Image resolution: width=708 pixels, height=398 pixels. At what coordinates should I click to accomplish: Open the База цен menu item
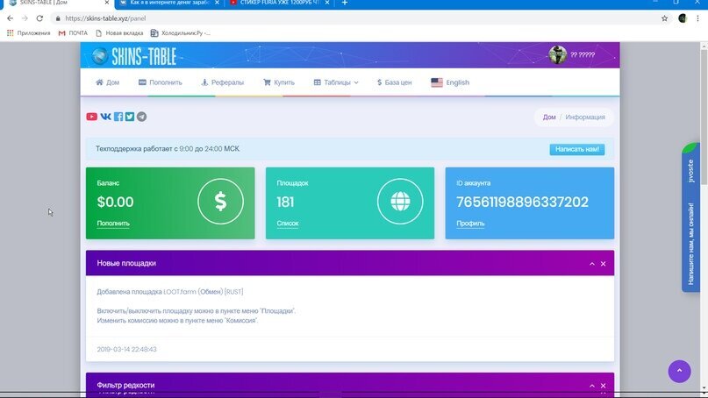click(395, 82)
